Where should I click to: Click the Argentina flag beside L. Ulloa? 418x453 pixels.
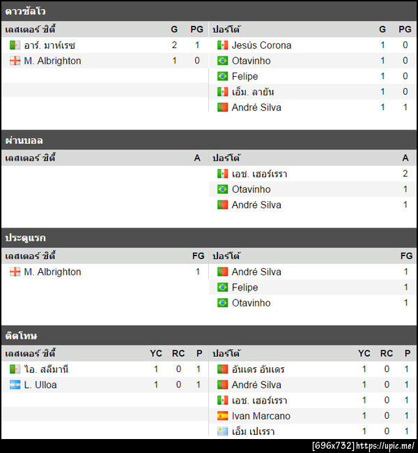pyautogui.click(x=15, y=385)
